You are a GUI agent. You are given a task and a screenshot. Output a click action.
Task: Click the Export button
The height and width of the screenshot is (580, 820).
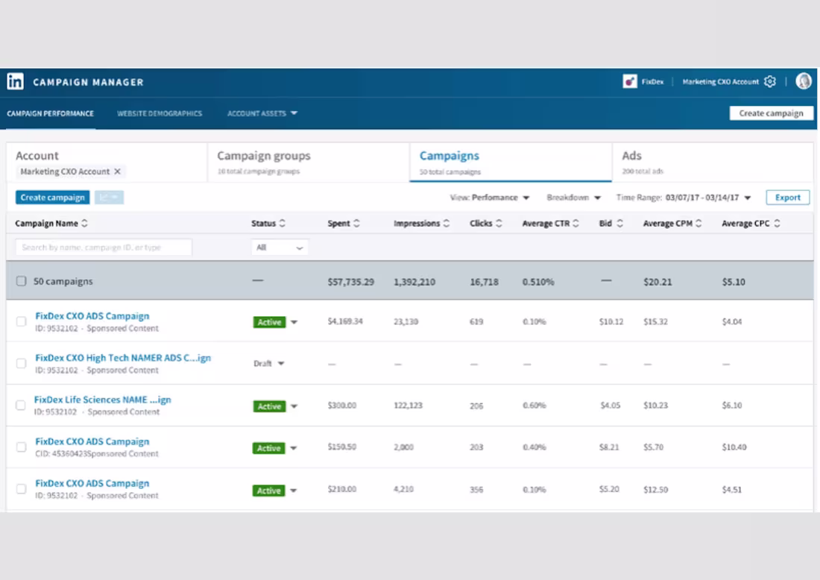click(x=788, y=198)
